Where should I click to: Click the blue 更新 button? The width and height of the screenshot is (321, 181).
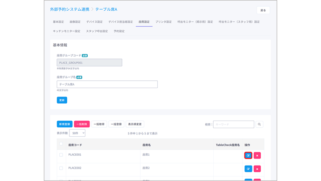pos(62,100)
